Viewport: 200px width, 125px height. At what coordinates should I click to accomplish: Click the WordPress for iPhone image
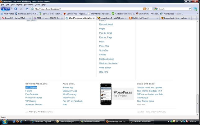117,94
